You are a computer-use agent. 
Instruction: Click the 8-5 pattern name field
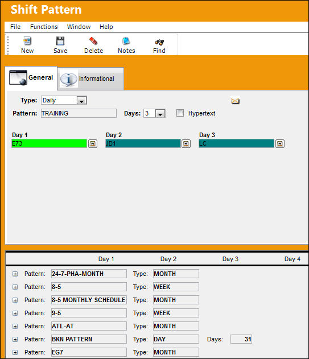(89, 287)
